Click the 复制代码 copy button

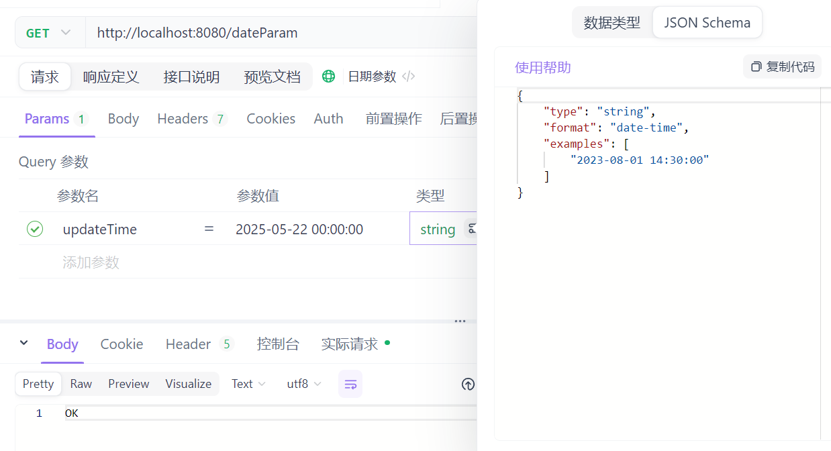(x=783, y=66)
